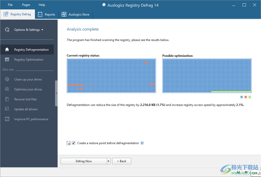
Task: Launch the Optimize your drives tool
Action: click(28, 89)
